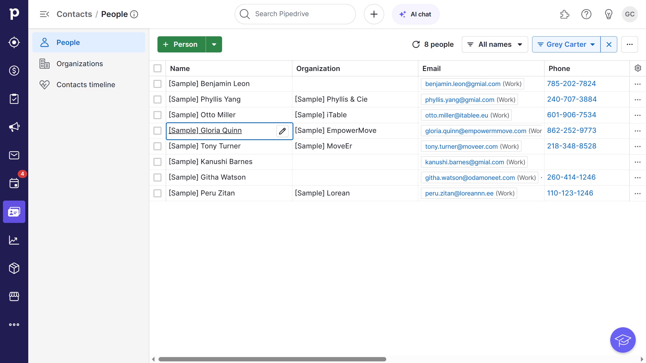Select People in contacts sidebar
This screenshot has width=646, height=363.
89,42
